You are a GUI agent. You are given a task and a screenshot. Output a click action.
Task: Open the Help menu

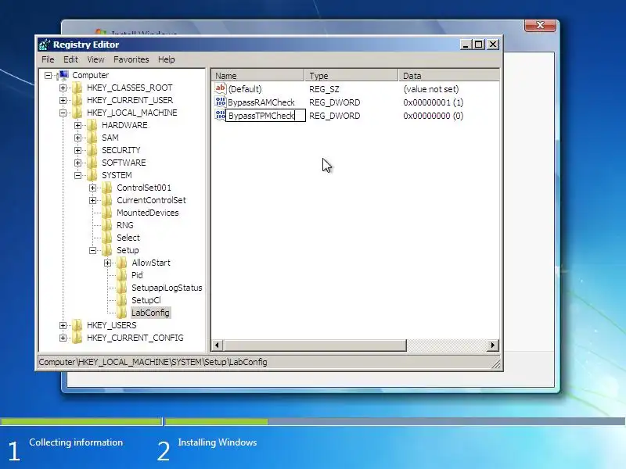(x=166, y=59)
